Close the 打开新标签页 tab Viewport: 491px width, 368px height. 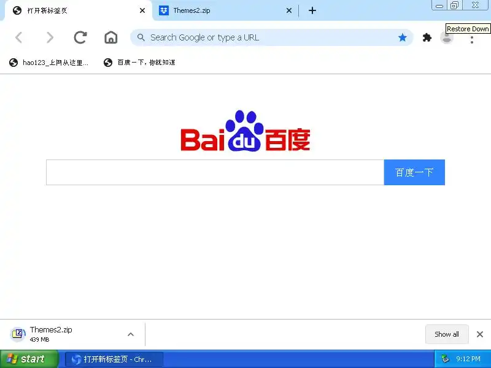click(x=142, y=10)
